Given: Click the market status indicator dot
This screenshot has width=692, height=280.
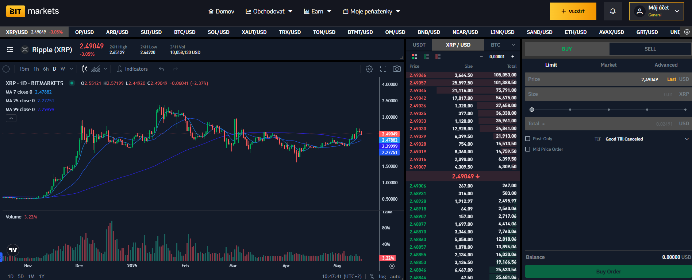Looking at the screenshot, I should click(x=72, y=83).
